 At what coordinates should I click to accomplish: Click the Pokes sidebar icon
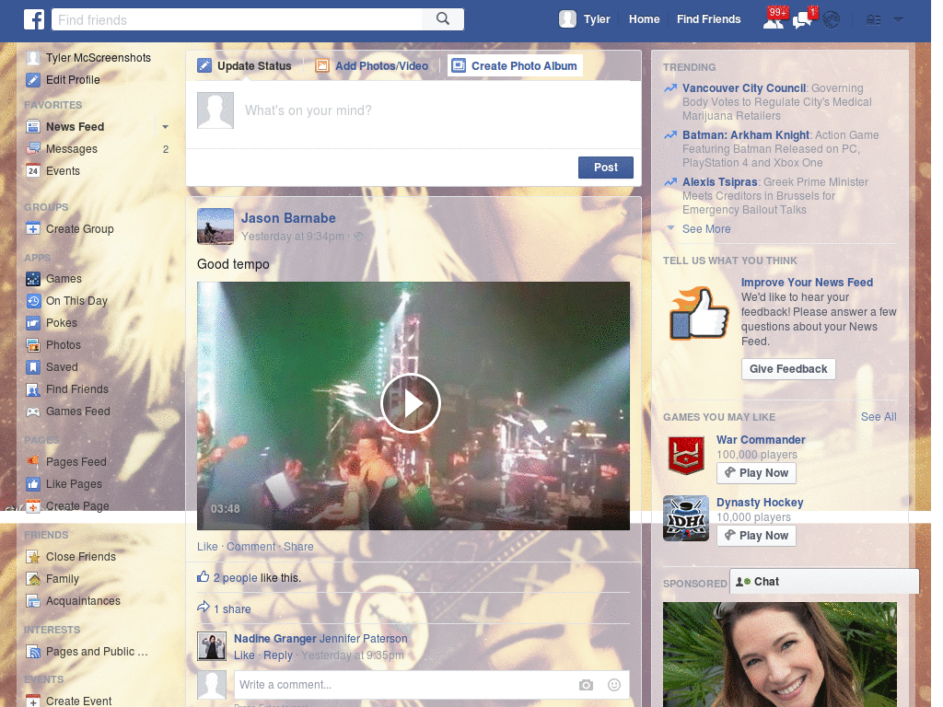click(x=34, y=323)
